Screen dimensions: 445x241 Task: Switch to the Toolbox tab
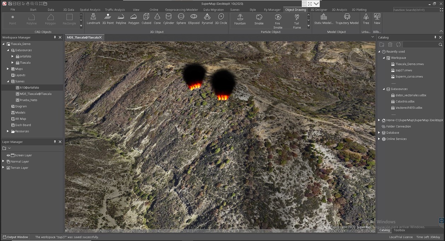[399, 230]
